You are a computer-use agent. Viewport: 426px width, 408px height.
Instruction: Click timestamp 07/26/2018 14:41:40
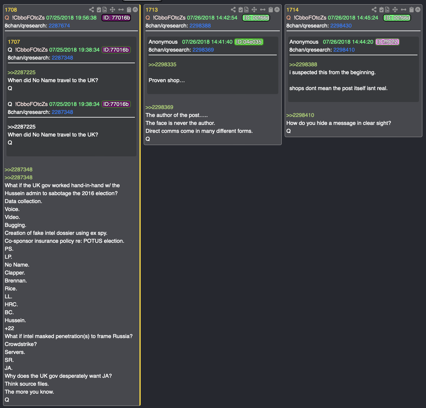pos(207,42)
